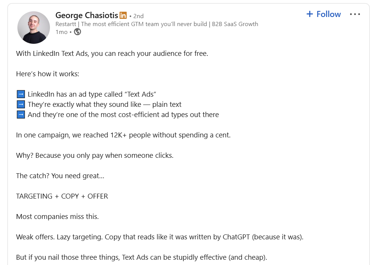Follow George Chasiotis
This screenshot has height=265, width=370.
(323, 14)
